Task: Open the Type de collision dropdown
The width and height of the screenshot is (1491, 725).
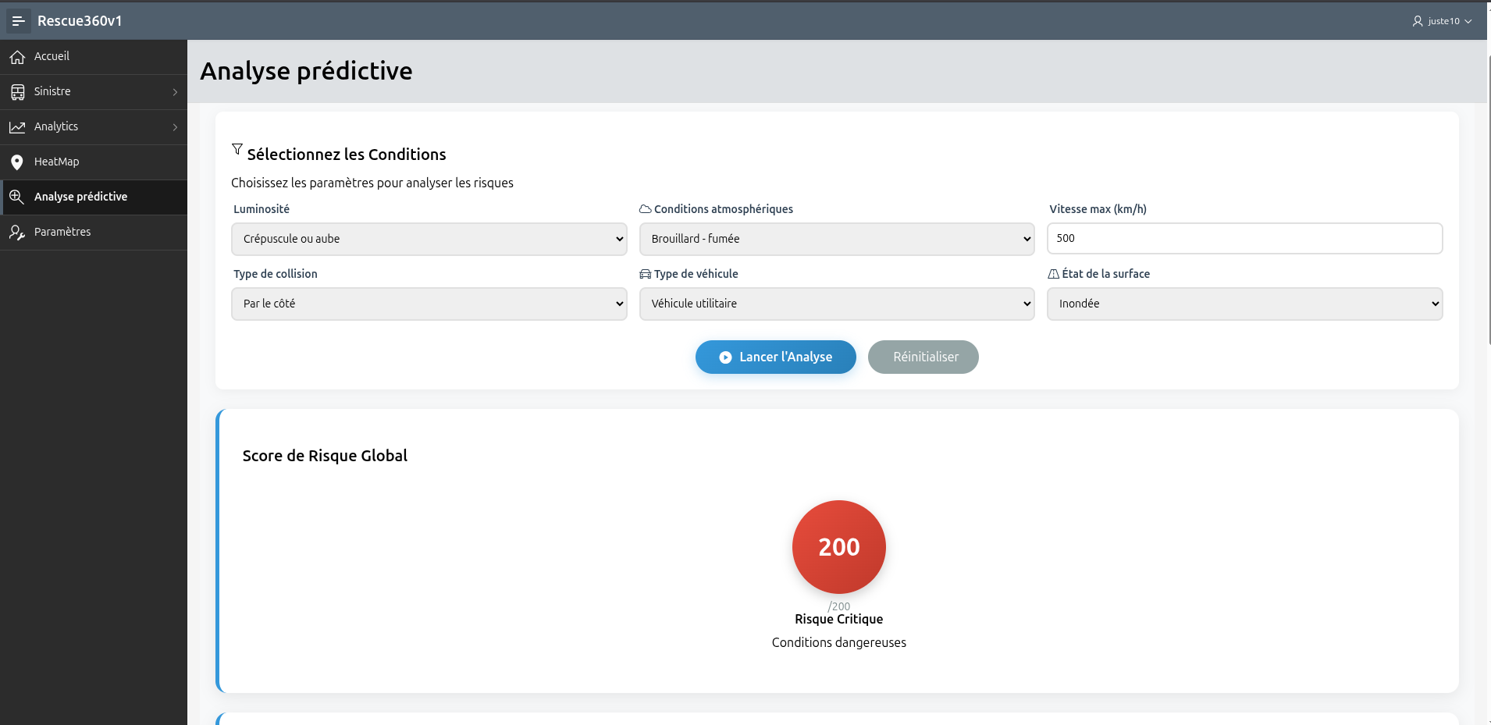Action: click(429, 304)
